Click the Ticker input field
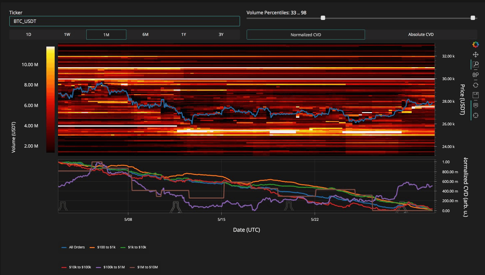The width and height of the screenshot is (485, 275). click(x=124, y=21)
